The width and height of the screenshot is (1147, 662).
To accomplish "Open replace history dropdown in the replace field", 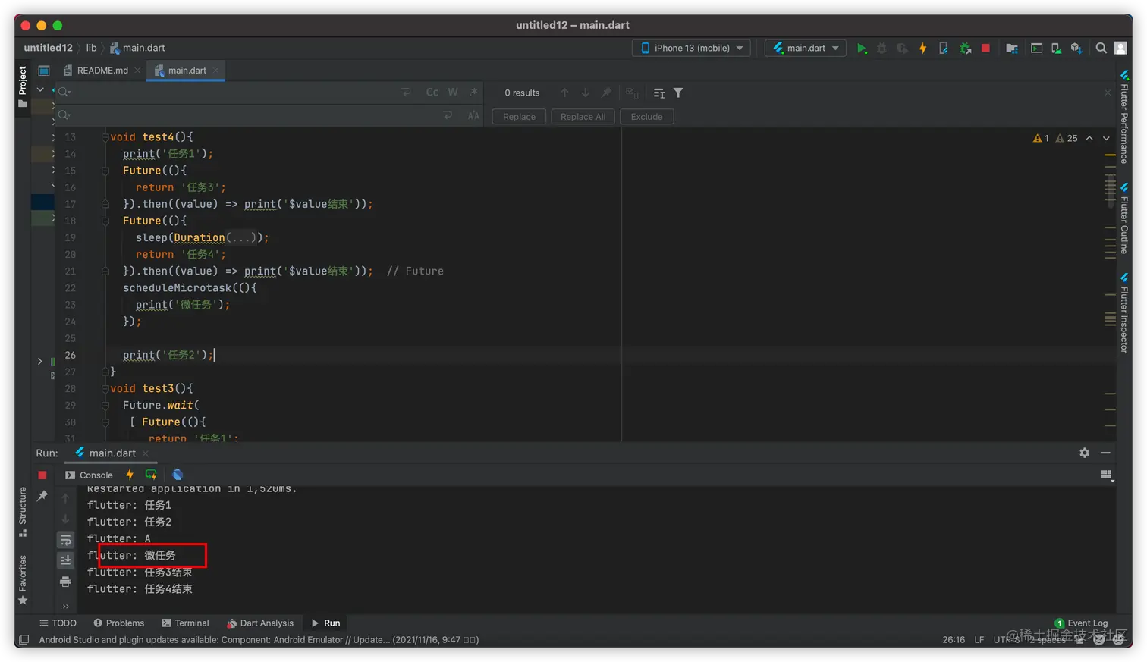I will click(x=64, y=115).
